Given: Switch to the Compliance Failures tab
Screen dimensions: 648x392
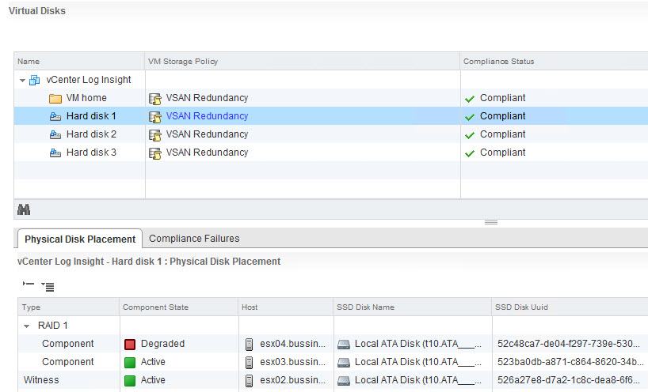Looking at the screenshot, I should point(194,239).
